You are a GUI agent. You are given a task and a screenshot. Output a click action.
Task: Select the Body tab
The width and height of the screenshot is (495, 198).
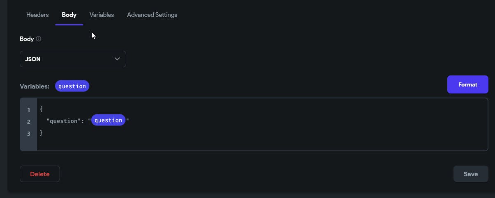pyautogui.click(x=69, y=15)
